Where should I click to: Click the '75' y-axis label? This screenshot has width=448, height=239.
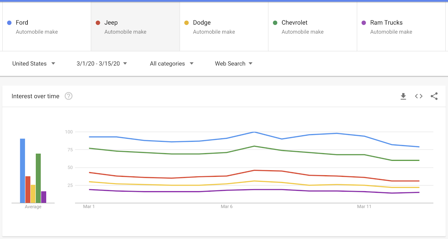pyautogui.click(x=70, y=150)
